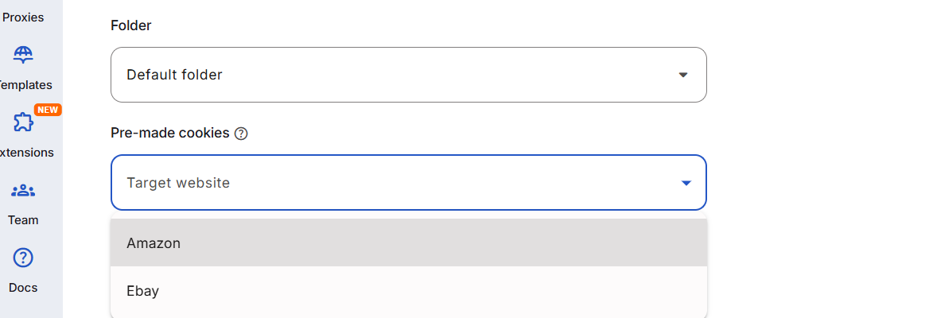Navigate to the Team label in sidebar
This screenshot has width=929, height=318.
[x=23, y=220]
